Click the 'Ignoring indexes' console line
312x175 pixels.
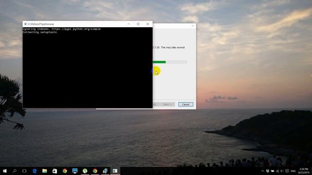point(62,29)
